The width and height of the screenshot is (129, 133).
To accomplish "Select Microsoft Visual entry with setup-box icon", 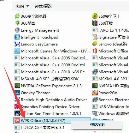I will coord(110,72).
